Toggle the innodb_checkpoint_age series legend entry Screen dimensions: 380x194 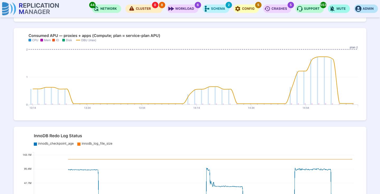coord(54,144)
